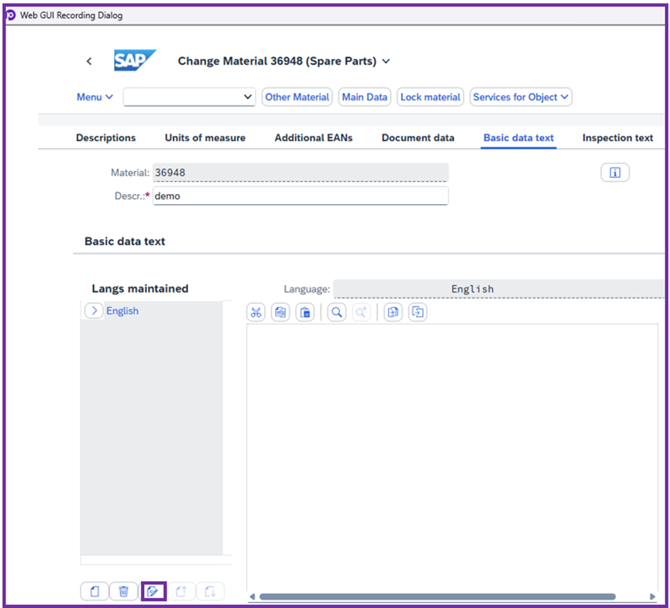This screenshot has width=670, height=608.
Task: Click the SAP back arrow
Action: coord(89,62)
